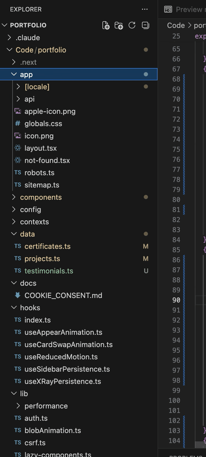Open the Explorer More Actions (...) menu
Screen dimensions: 206x457
point(145,9)
